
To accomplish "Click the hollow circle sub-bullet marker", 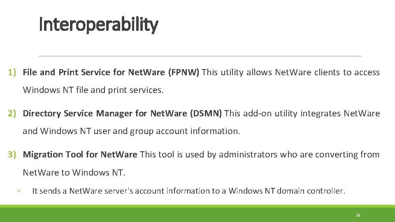I will pos(19,191).
